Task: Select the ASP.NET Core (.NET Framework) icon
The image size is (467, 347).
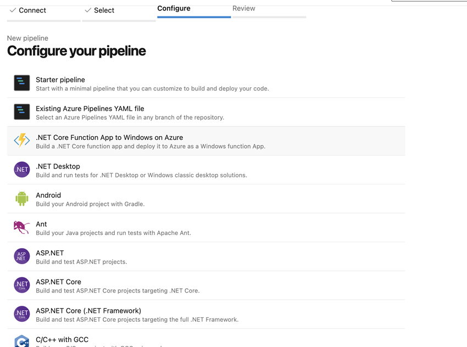Action: (21, 314)
